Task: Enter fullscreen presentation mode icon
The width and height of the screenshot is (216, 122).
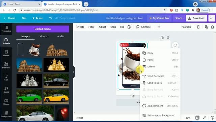Action: (x=204, y=118)
